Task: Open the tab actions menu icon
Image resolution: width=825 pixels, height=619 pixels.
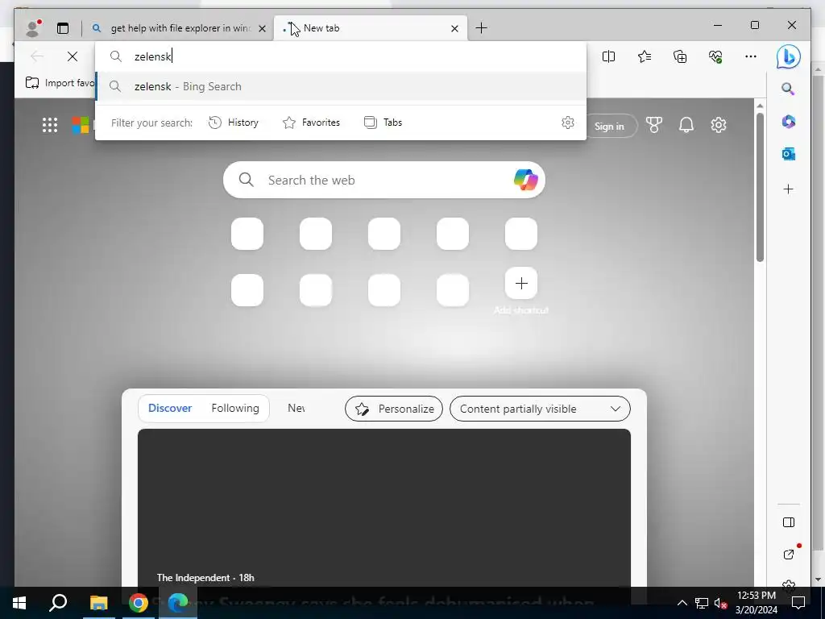Action: tap(63, 28)
